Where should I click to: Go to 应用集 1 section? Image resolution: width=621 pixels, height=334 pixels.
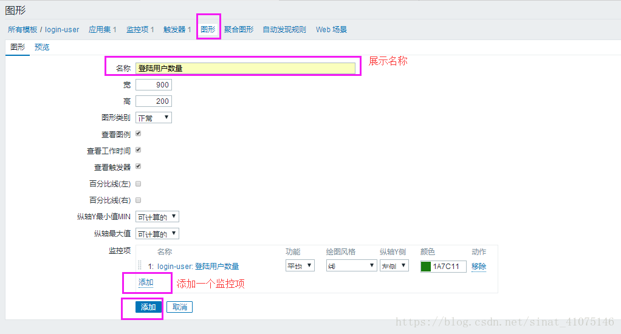coord(103,30)
